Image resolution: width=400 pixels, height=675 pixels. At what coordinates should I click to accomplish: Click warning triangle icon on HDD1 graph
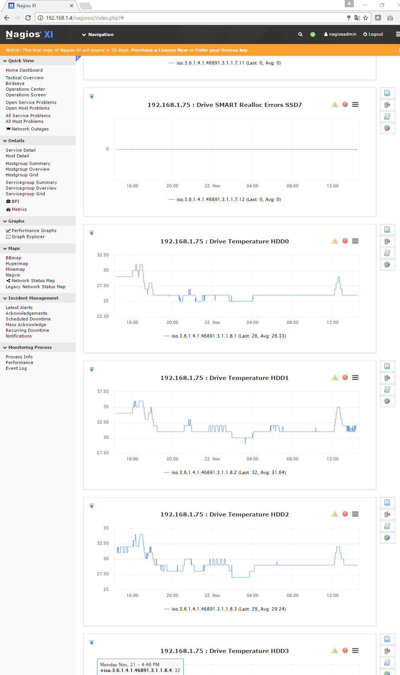[335, 378]
